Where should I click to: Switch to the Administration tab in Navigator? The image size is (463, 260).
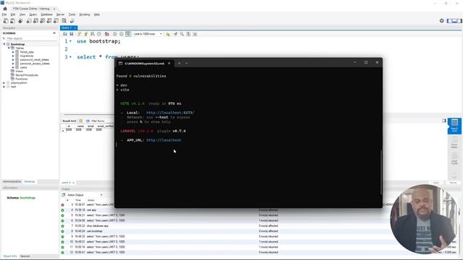[x=12, y=181]
